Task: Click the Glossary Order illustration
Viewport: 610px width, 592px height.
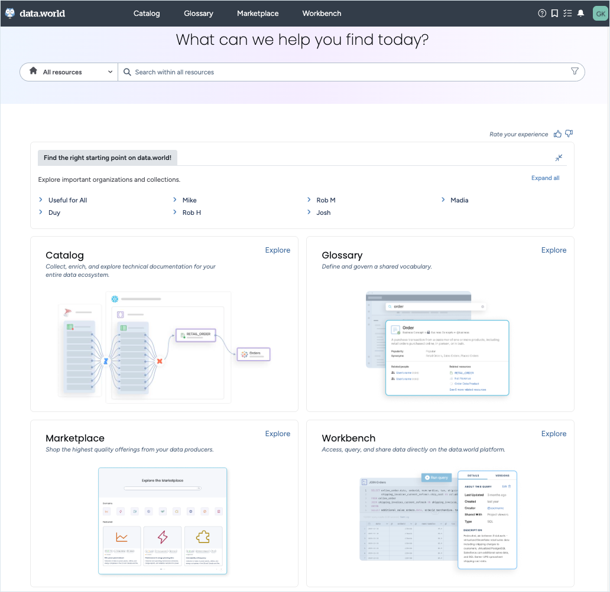Action: click(x=437, y=344)
